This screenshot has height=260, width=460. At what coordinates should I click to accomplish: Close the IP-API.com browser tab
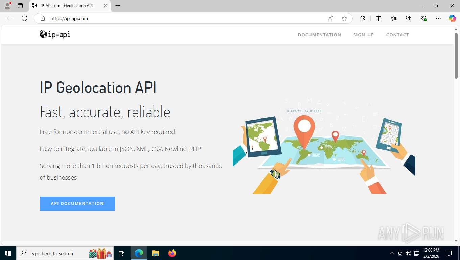coord(105,6)
